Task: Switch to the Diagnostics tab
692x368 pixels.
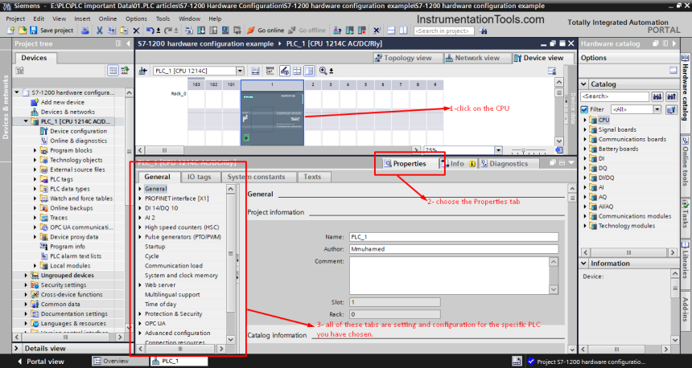Action: 509,163
